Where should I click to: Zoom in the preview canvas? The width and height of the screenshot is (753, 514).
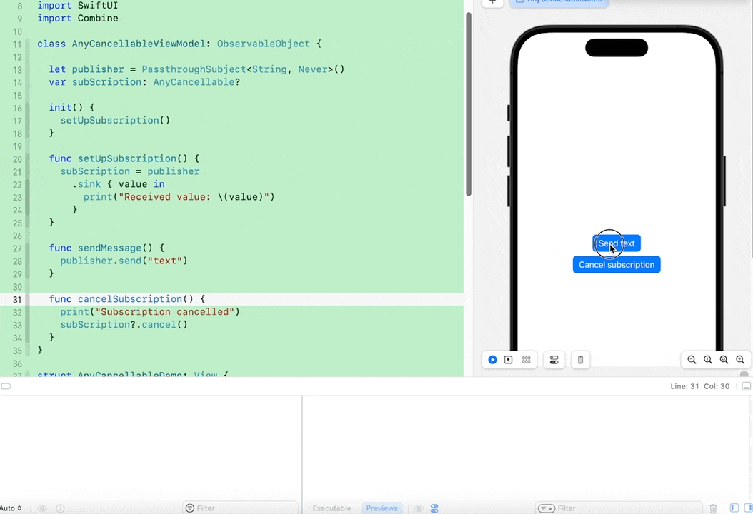(x=740, y=360)
